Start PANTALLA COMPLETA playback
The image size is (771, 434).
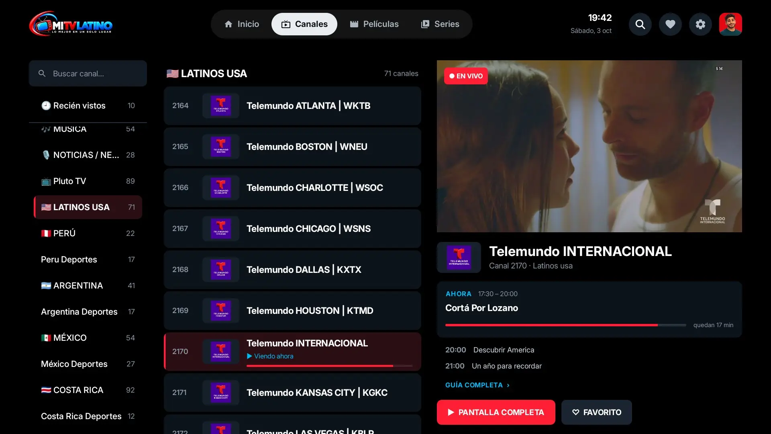click(x=496, y=412)
